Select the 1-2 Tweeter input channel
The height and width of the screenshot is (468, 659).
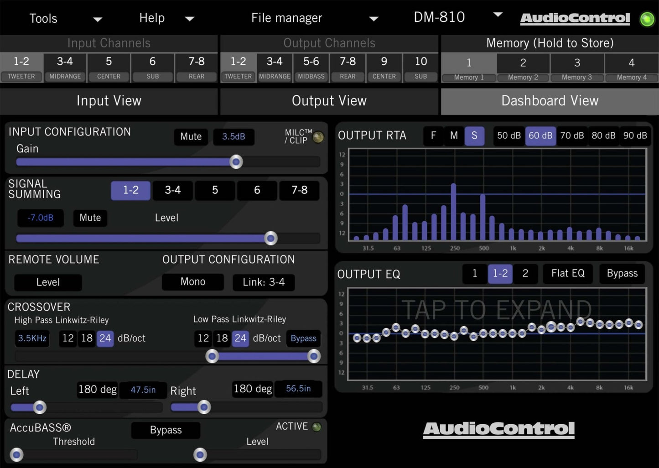point(21,67)
